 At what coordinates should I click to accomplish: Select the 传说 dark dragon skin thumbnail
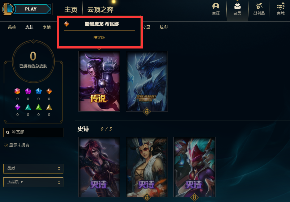pyautogui.click(x=99, y=81)
